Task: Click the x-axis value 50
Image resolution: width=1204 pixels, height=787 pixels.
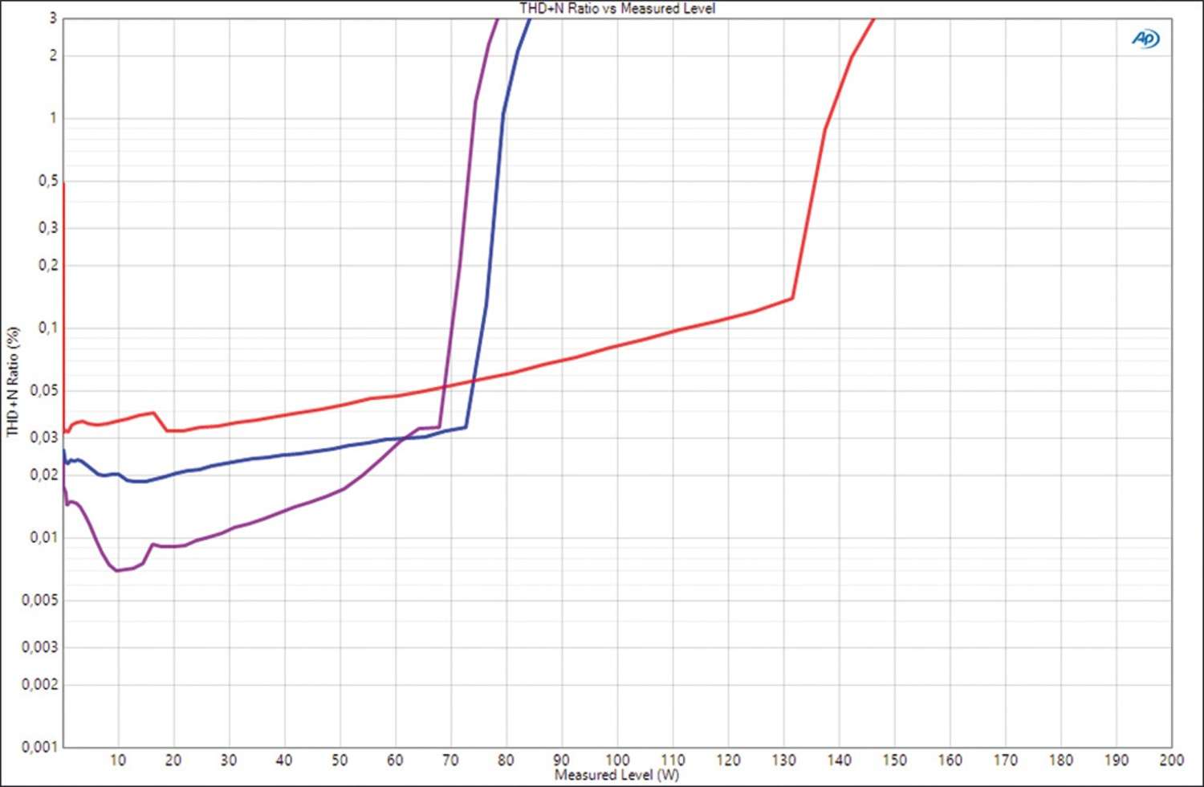Action: click(340, 760)
